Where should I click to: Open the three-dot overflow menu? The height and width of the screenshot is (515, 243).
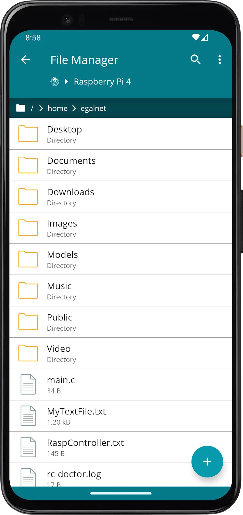(220, 60)
